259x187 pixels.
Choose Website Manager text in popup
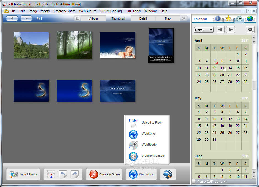pos(153,156)
